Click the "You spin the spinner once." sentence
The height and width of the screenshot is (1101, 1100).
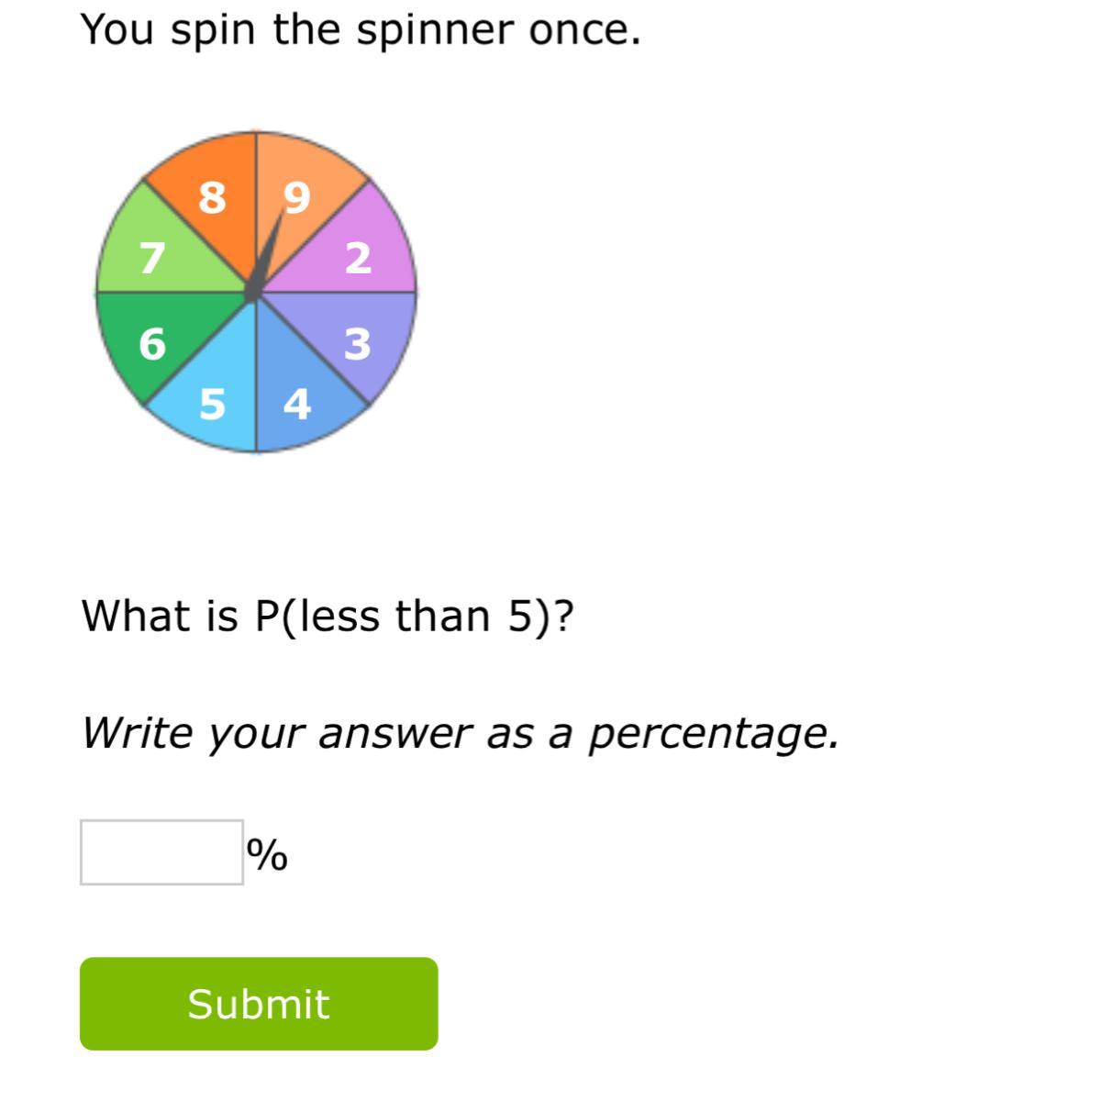(x=361, y=30)
